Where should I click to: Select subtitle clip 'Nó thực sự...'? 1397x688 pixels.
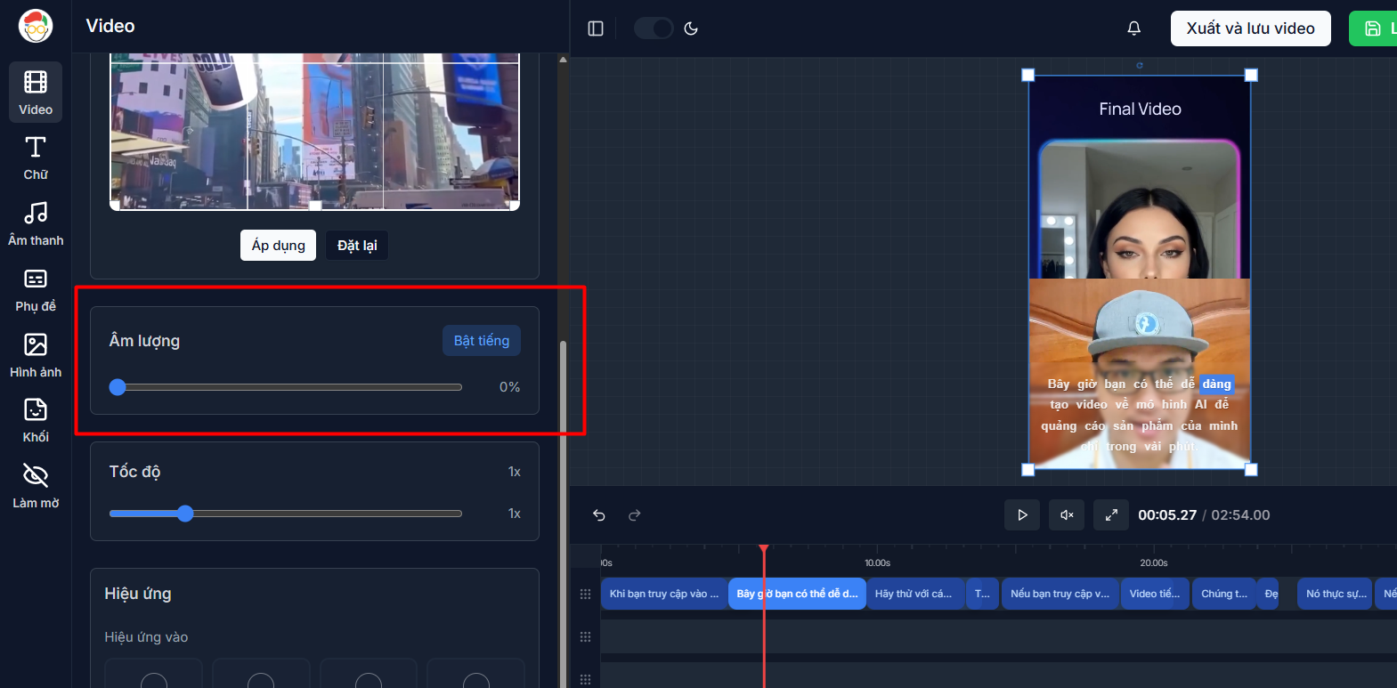(x=1336, y=594)
